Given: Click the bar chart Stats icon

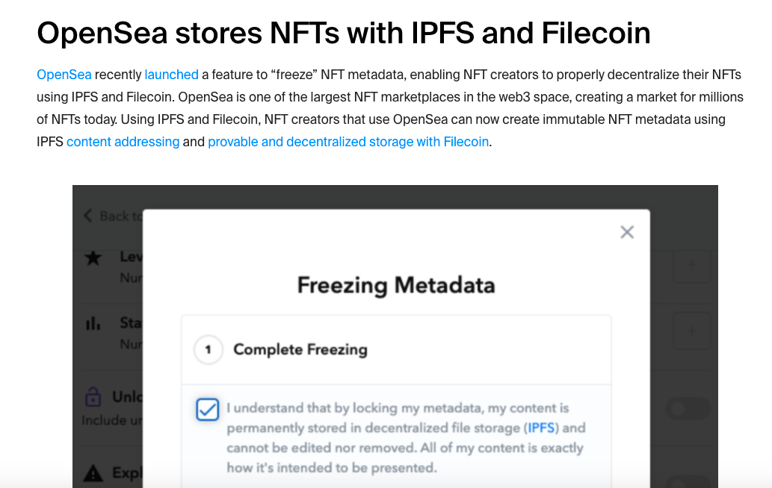Looking at the screenshot, I should point(93,324).
